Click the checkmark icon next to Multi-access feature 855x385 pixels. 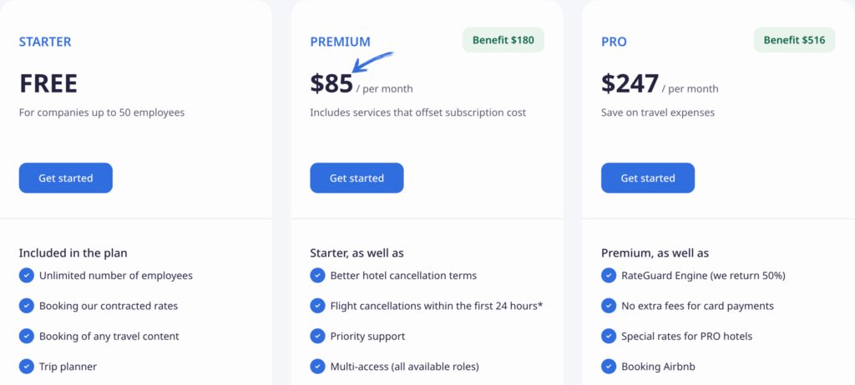click(317, 366)
